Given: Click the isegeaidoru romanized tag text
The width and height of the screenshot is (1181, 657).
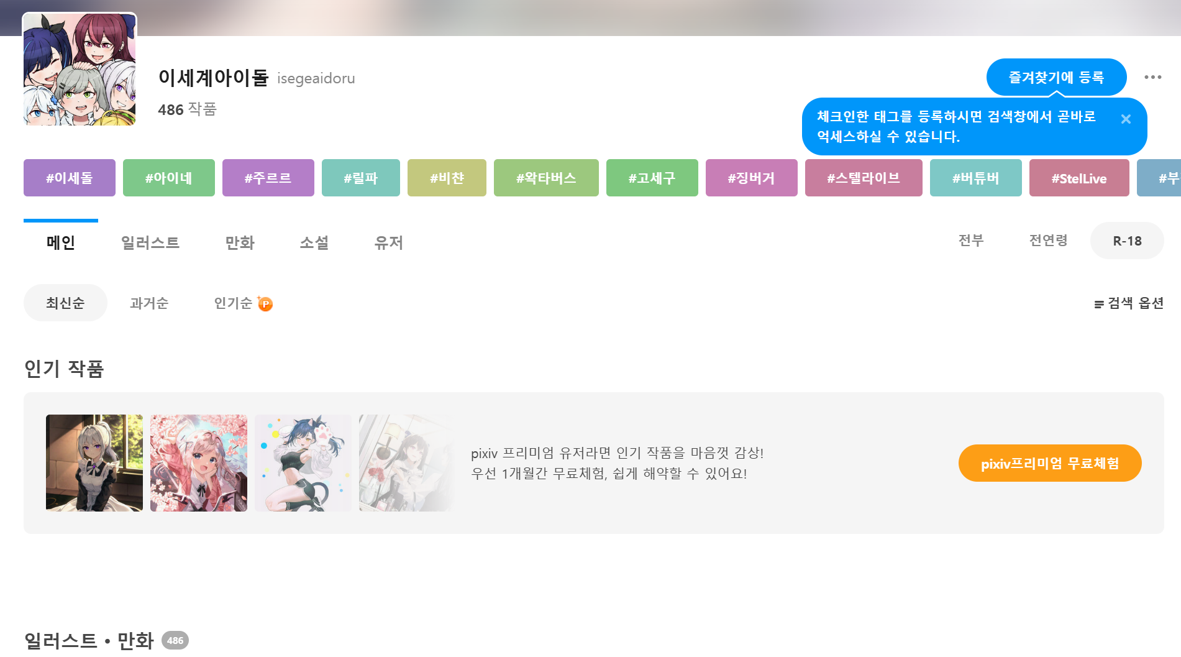Looking at the screenshot, I should coord(316,78).
